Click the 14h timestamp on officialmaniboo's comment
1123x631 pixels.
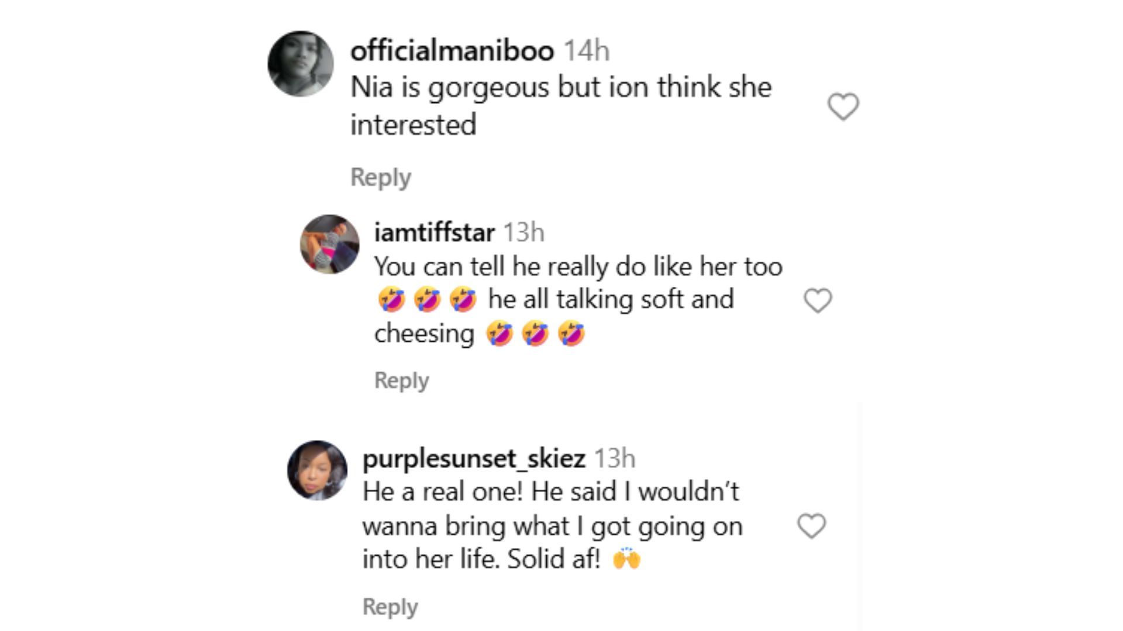[586, 51]
